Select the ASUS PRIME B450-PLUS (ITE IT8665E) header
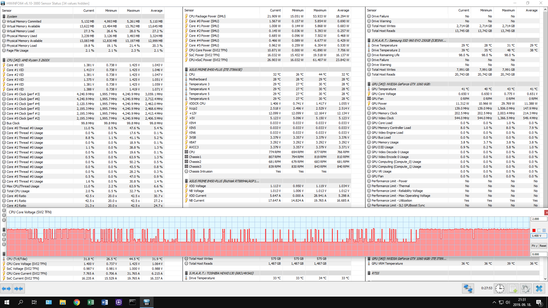 [267, 70]
